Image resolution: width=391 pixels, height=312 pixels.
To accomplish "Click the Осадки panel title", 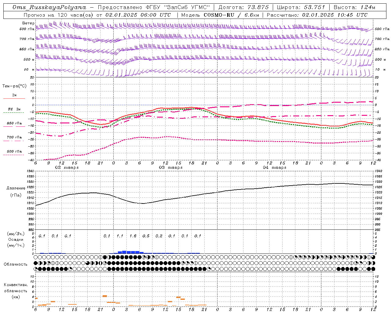I will point(16,239).
